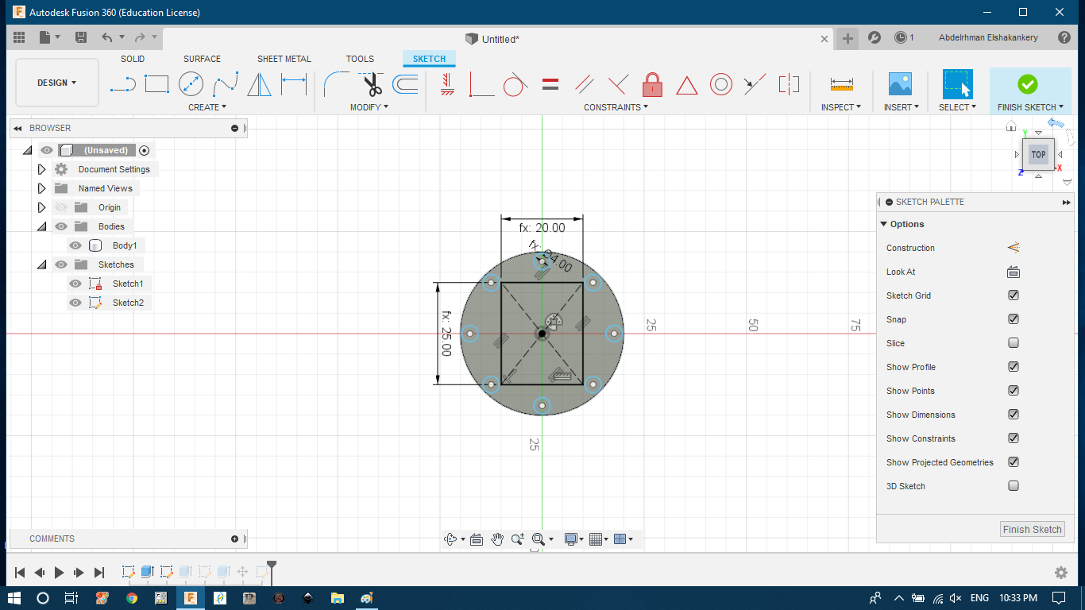Click the green Finish Sketch checkmark
This screenshot has height=610, width=1085.
(x=1028, y=83)
